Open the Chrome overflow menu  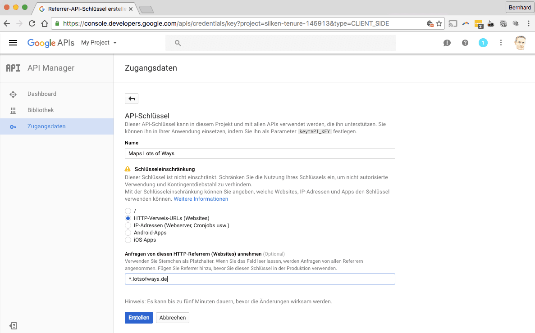pos(528,23)
